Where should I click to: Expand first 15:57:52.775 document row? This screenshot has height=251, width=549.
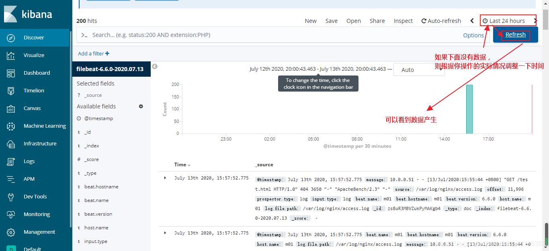point(165,178)
